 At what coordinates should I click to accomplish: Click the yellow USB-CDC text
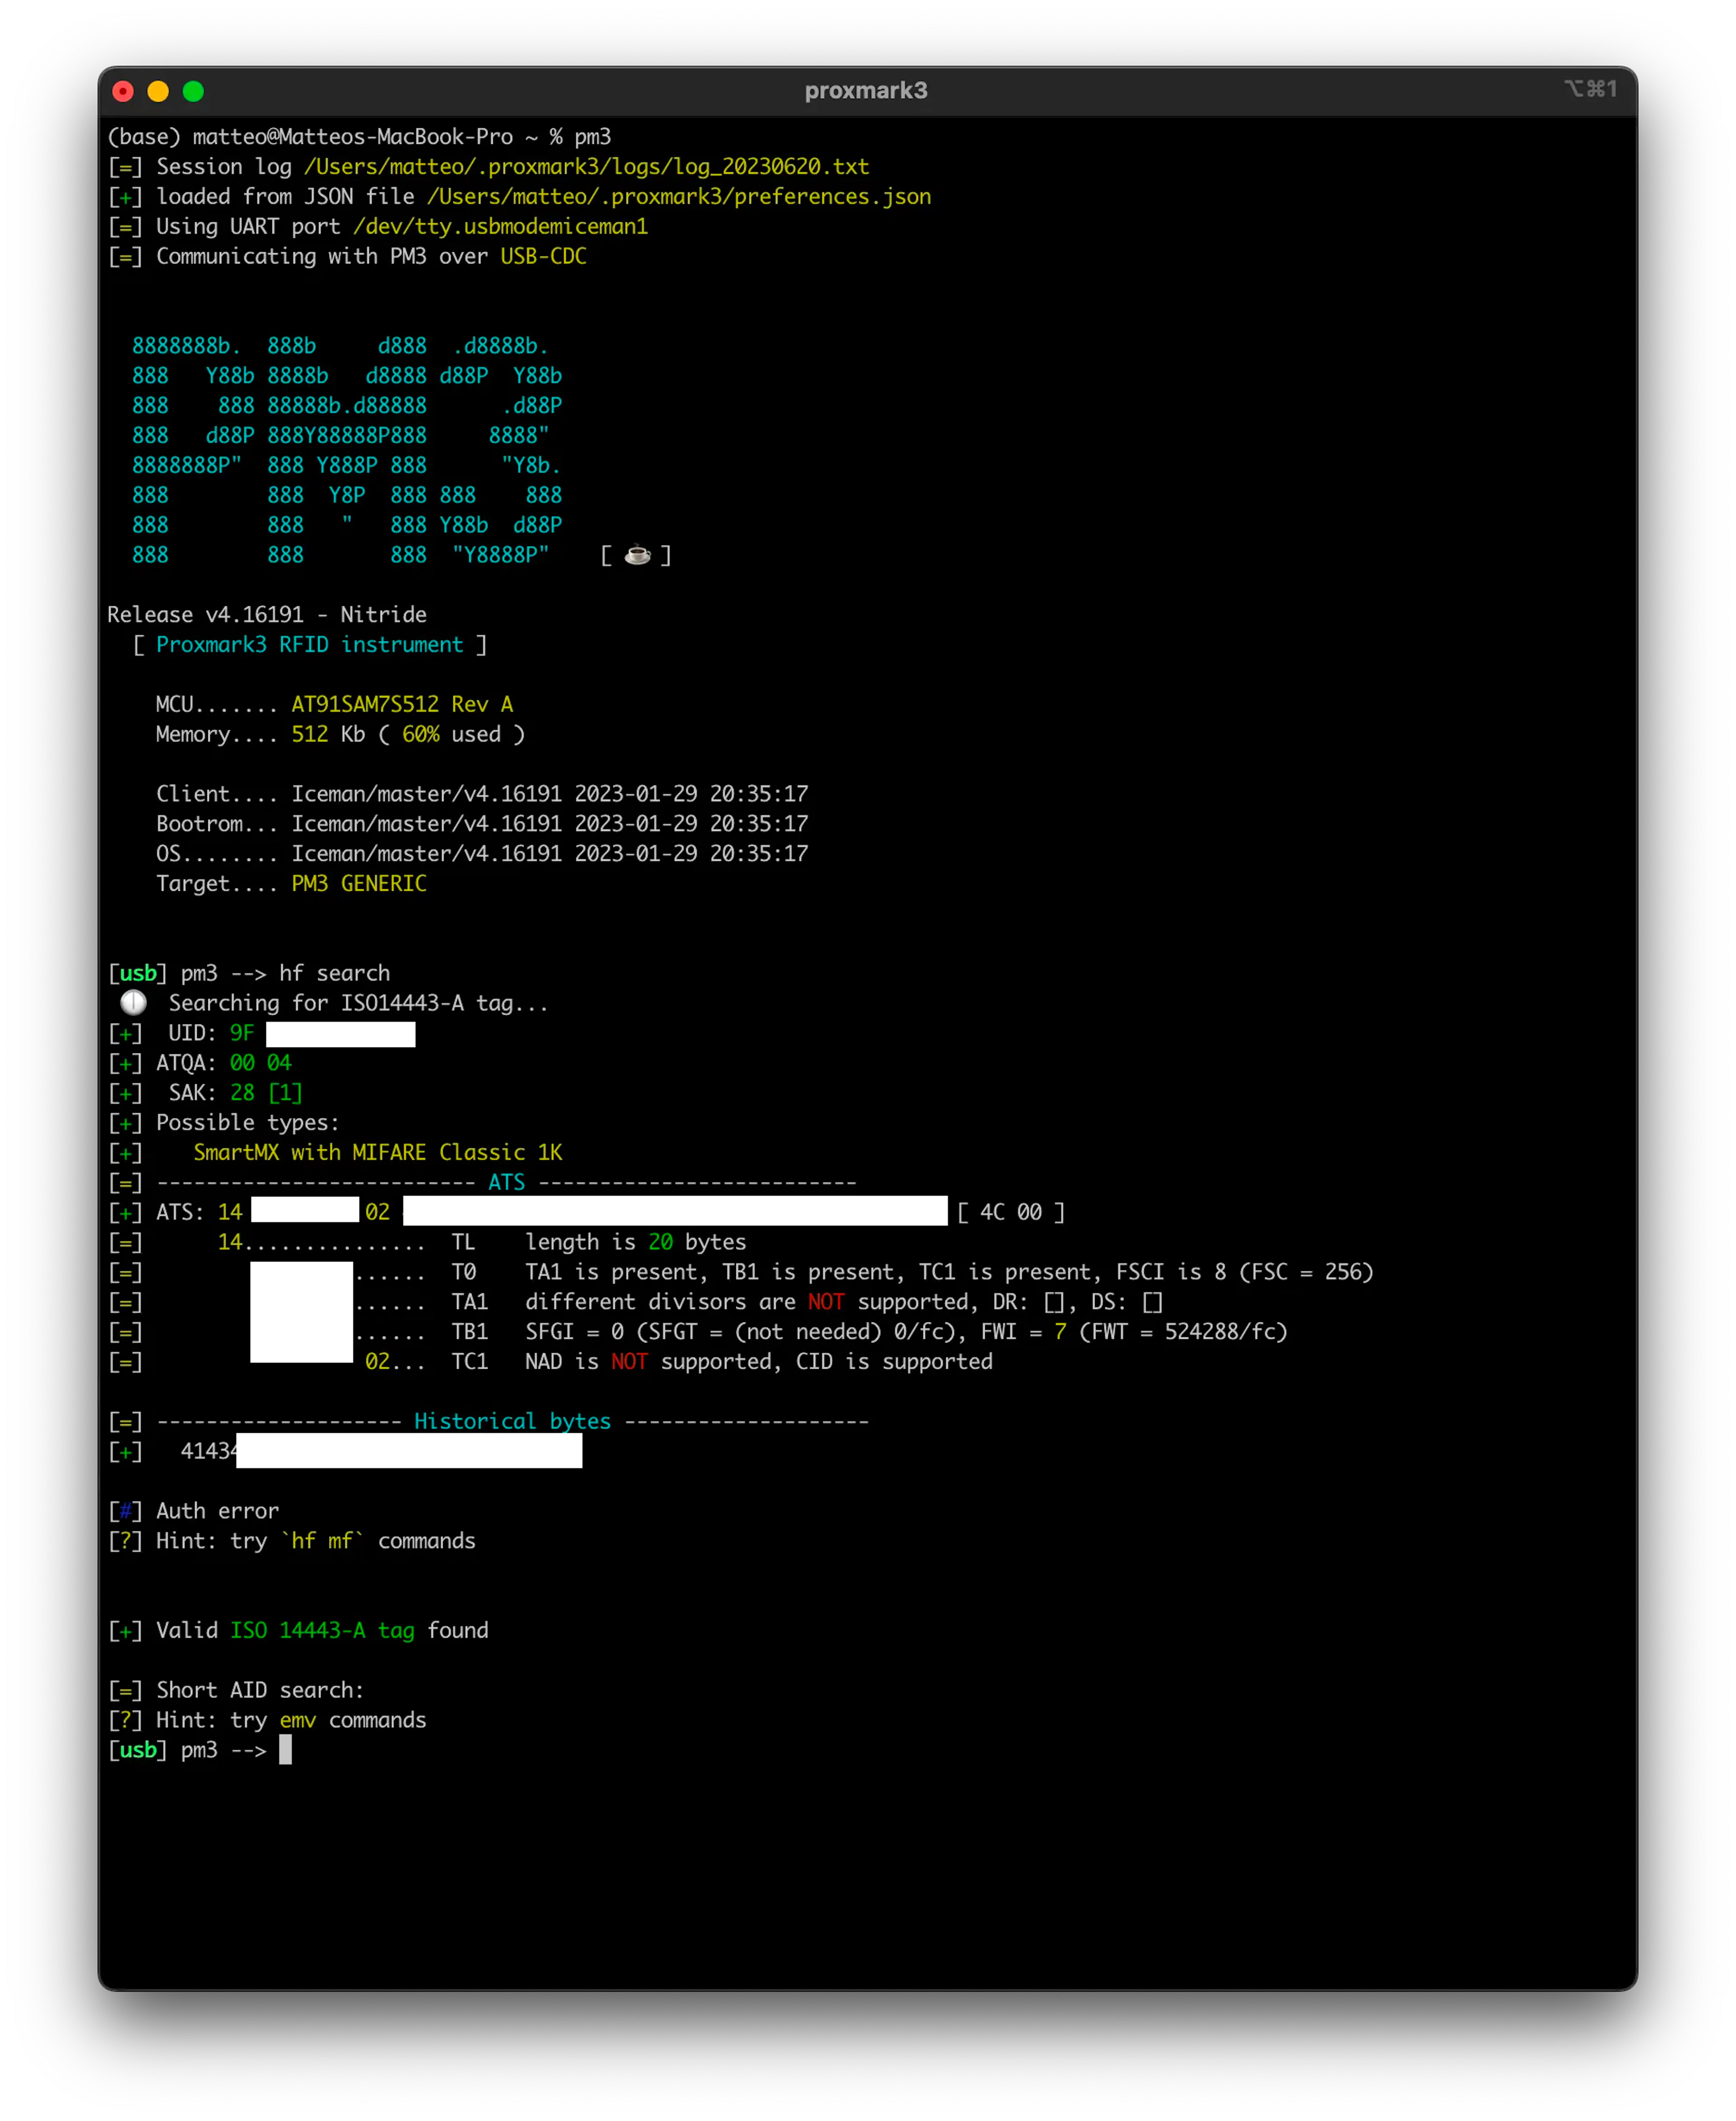tap(543, 257)
